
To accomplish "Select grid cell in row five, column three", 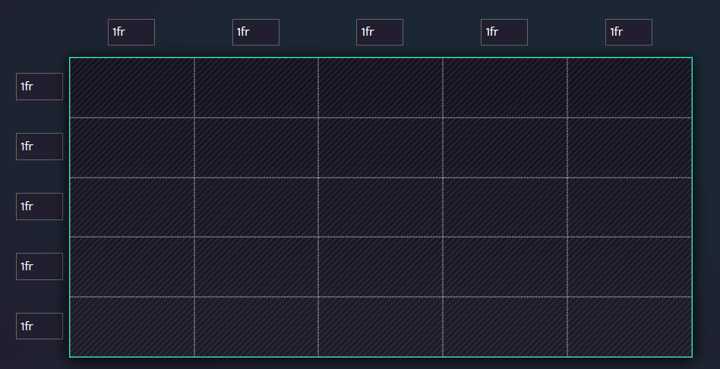I will (x=381, y=326).
